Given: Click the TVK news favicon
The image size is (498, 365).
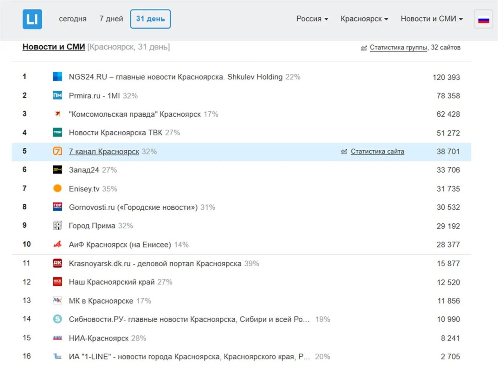Looking at the screenshot, I should coord(57,133).
